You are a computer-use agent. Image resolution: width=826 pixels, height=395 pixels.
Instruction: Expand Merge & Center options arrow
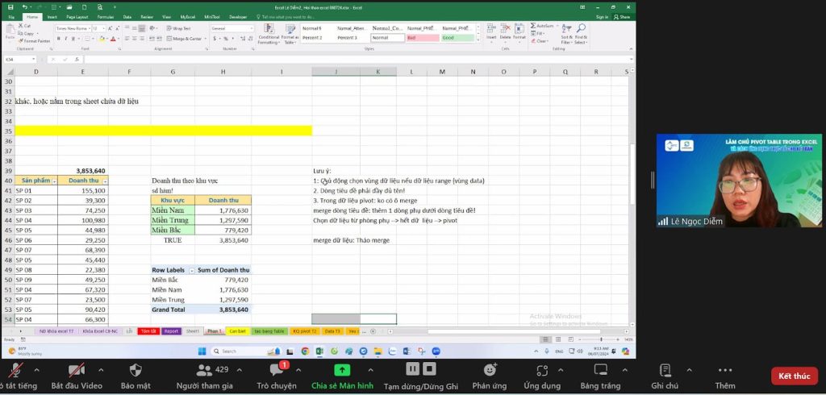206,39
